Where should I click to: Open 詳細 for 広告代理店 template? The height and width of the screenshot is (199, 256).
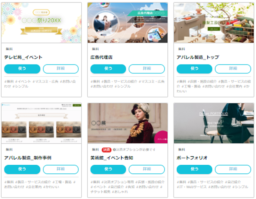point(147,69)
